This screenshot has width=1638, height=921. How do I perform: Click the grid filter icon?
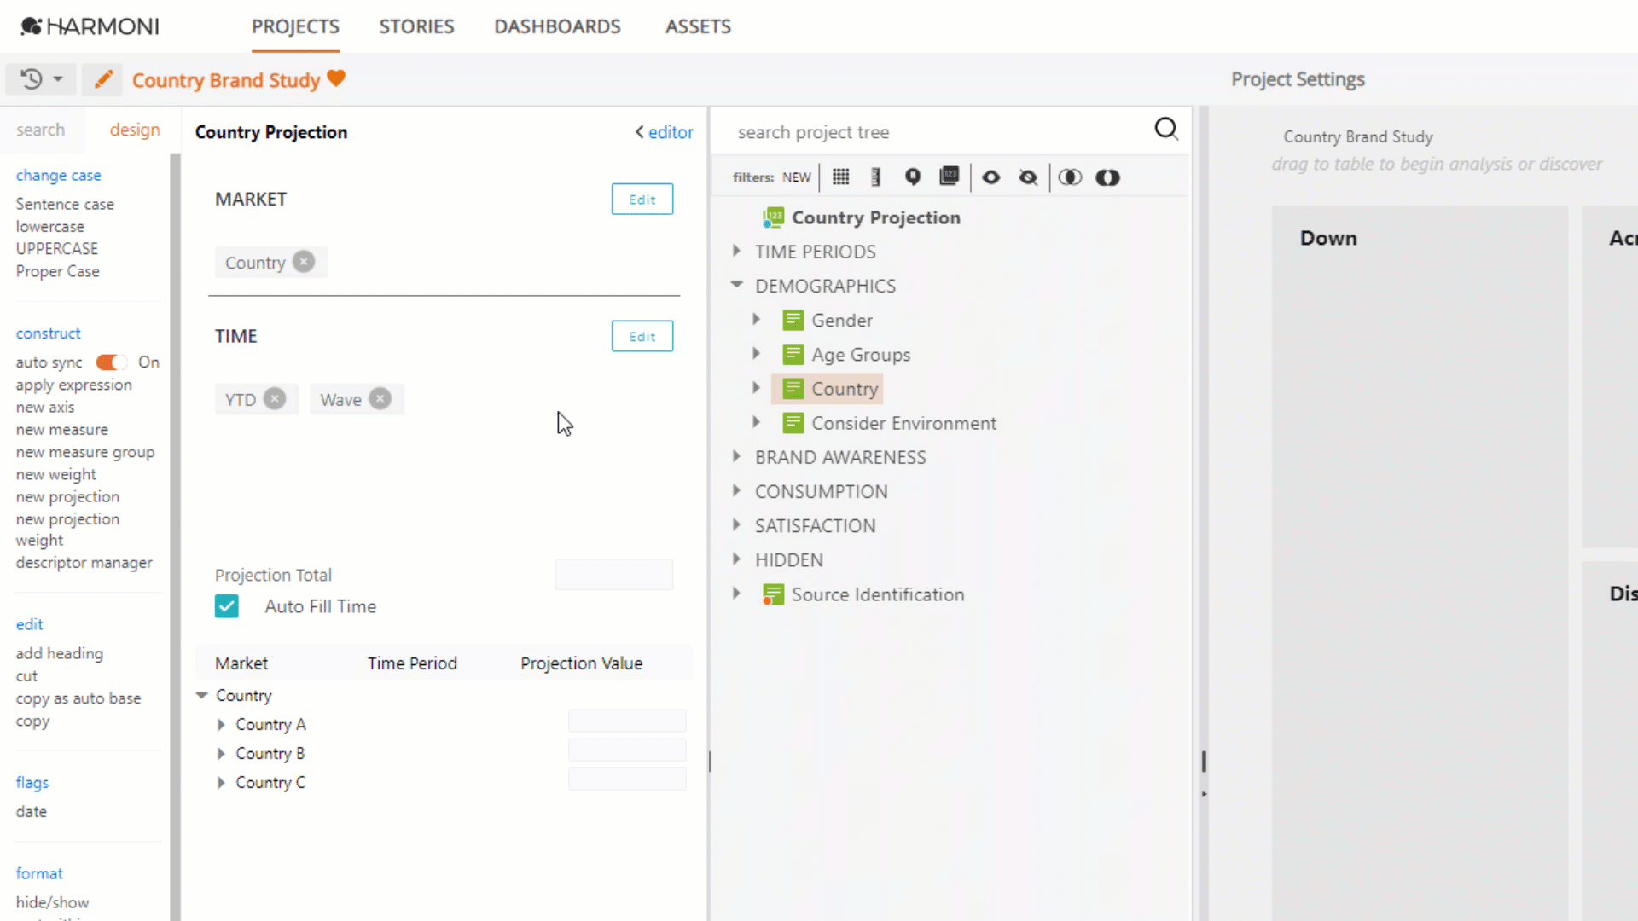point(840,177)
